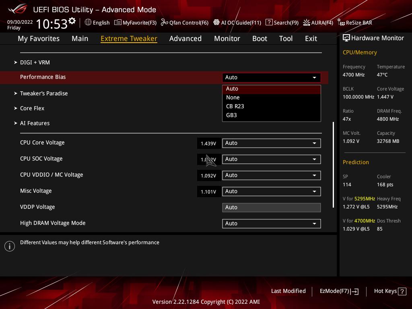Switch to My Favorites tab
The image size is (412, 309).
click(x=39, y=39)
